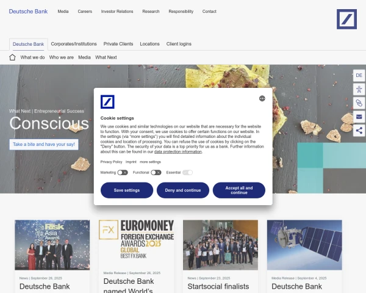366x293 pixels.
Task: Expand the 'What we do' menu
Action: (x=32, y=57)
